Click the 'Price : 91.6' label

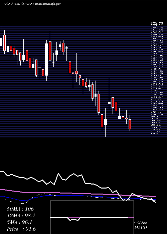pyautogui.click(x=21, y=229)
